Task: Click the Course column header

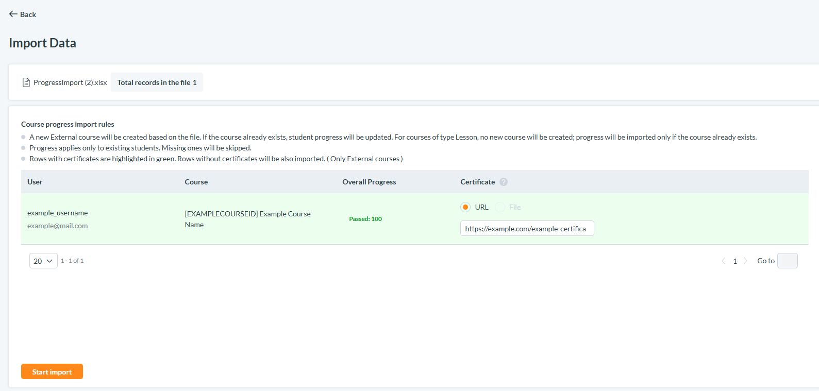Action: tap(196, 182)
